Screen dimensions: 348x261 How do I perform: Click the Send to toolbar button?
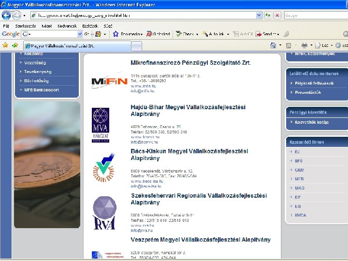click(267, 34)
